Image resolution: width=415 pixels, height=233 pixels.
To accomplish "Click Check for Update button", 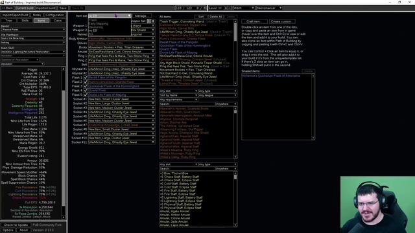I will point(16,225).
